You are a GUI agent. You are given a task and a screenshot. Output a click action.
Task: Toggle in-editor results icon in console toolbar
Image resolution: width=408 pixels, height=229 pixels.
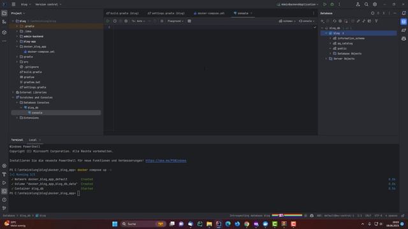(x=189, y=21)
